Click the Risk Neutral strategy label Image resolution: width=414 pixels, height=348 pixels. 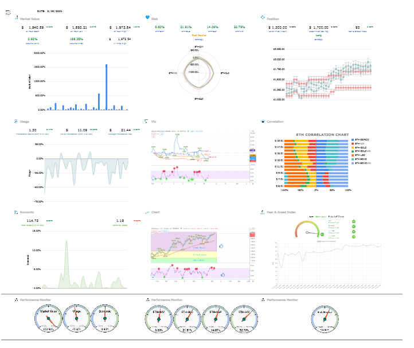click(x=199, y=35)
